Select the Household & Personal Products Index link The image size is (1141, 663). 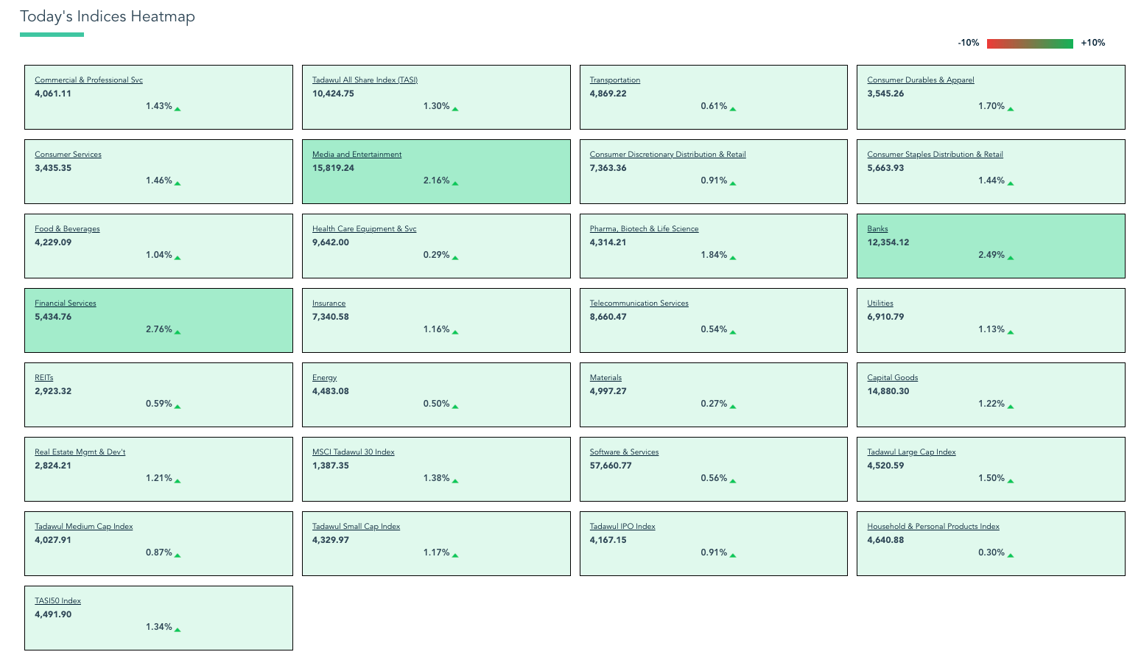tap(933, 527)
